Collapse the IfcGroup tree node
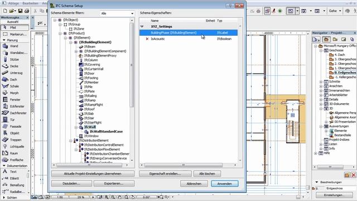 click(60, 25)
